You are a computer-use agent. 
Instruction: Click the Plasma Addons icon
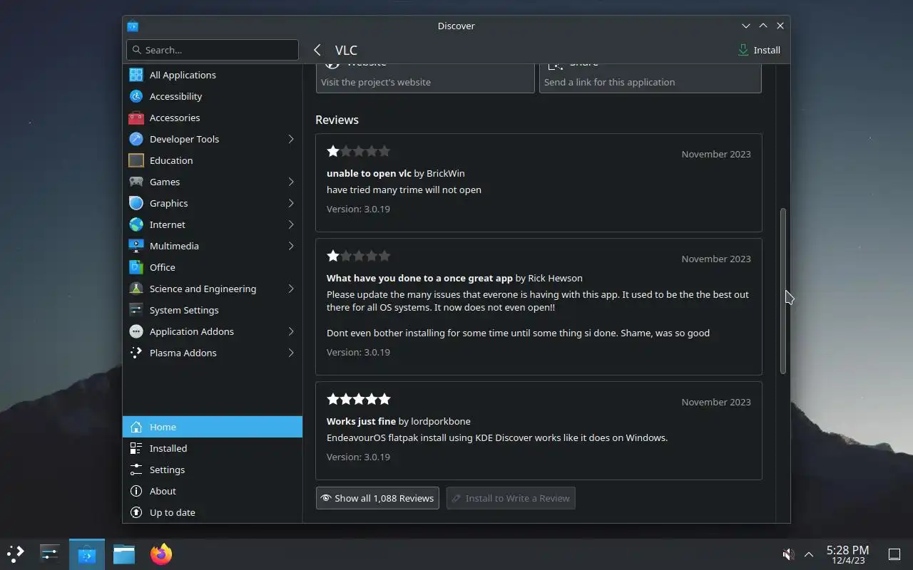point(136,353)
